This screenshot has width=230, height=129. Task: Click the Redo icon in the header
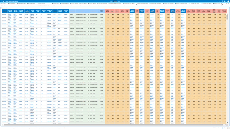click(220, 1)
